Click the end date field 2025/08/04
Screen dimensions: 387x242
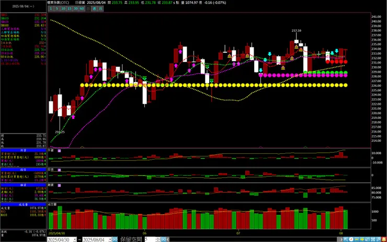[95, 239]
